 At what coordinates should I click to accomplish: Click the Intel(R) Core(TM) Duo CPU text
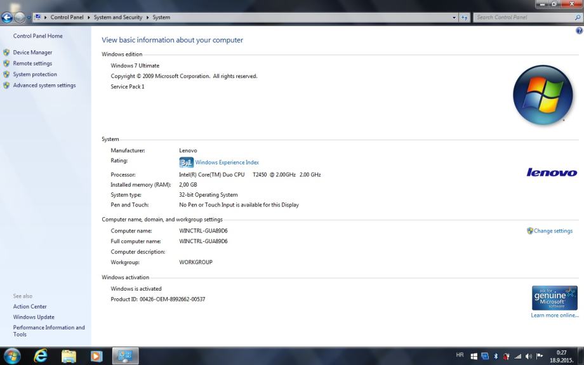point(212,175)
